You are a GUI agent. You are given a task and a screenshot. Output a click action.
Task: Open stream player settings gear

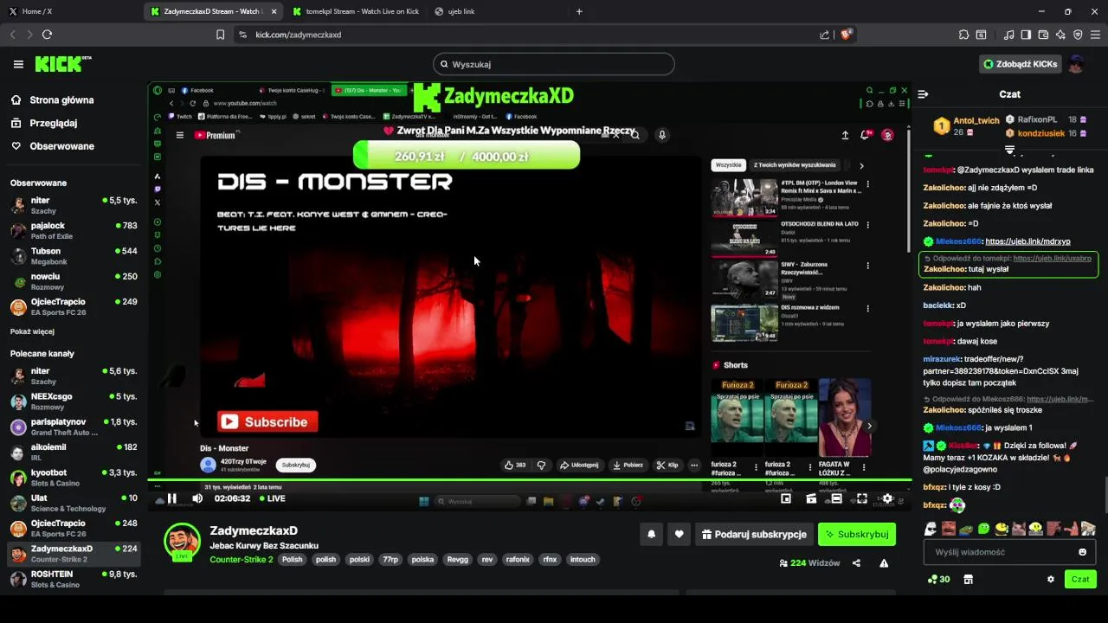click(887, 498)
